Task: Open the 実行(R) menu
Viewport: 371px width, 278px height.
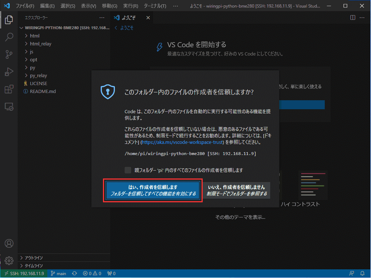Action: (131, 6)
